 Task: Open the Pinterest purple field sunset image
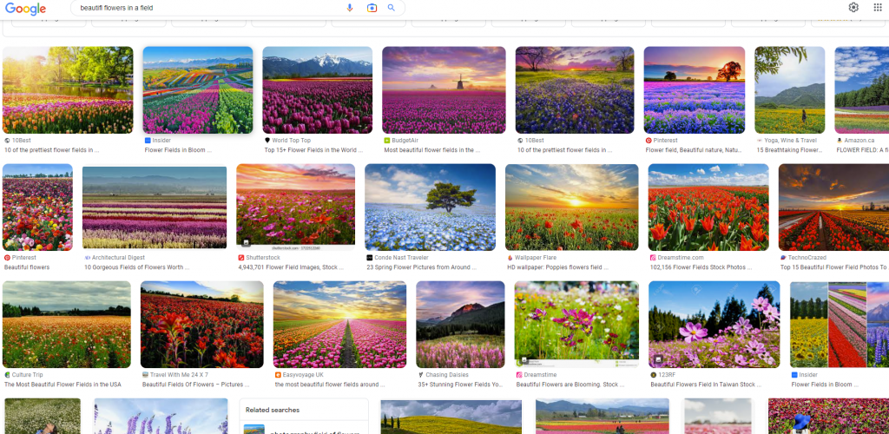pos(695,90)
